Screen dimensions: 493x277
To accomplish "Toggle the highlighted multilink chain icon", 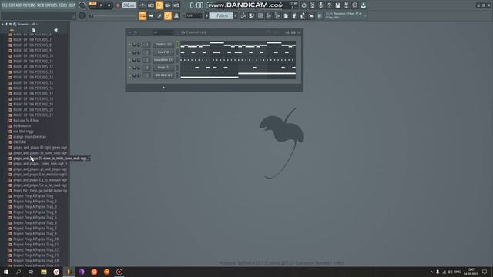I will (x=168, y=15).
